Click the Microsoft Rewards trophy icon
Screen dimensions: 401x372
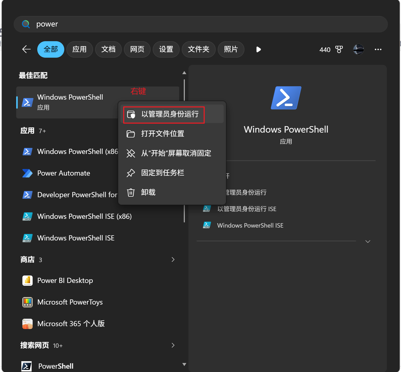click(x=339, y=49)
